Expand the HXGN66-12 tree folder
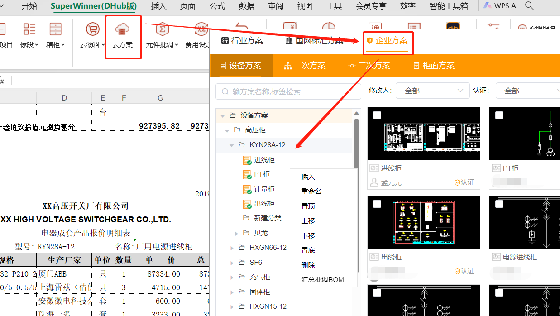Screen dimensions: 560x316 pyautogui.click(x=231, y=248)
